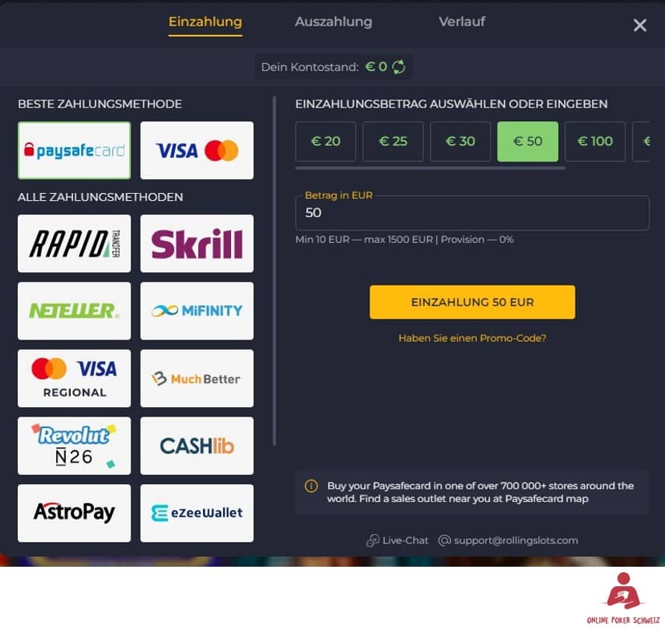Open the promo code link
665x629 pixels.
[x=472, y=339]
